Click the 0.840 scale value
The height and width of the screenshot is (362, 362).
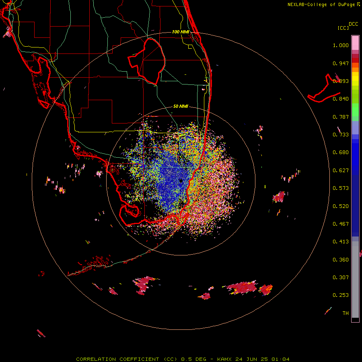click(341, 99)
